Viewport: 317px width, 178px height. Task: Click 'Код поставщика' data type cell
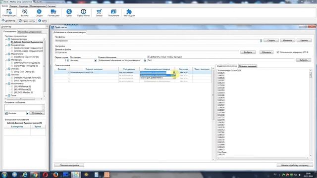click(129, 72)
